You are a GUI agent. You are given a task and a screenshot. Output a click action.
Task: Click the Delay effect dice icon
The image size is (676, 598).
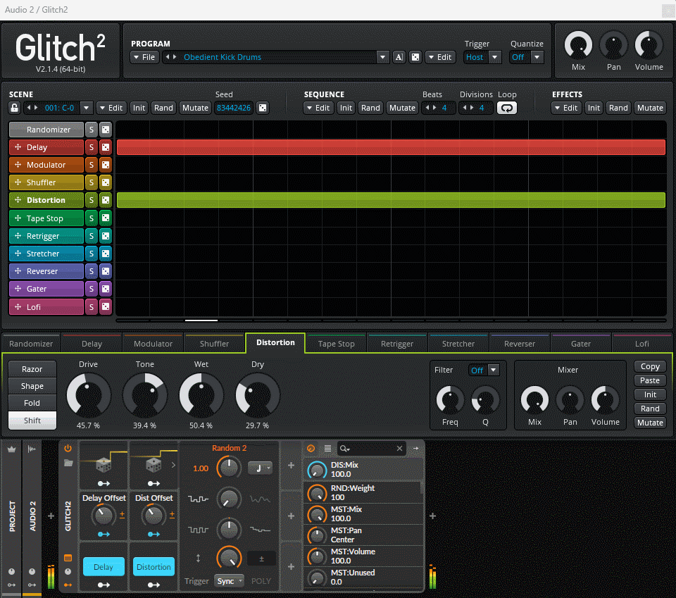(x=105, y=147)
